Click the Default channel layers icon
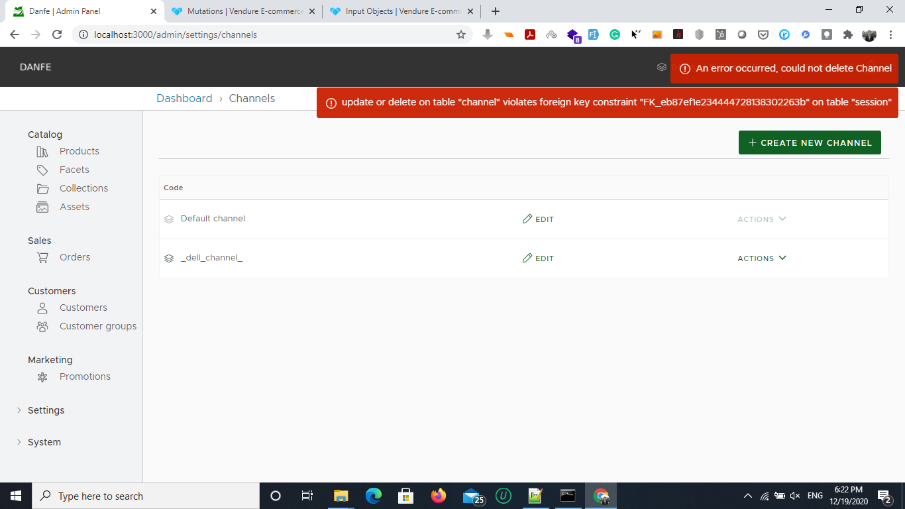The height and width of the screenshot is (509, 905). tap(169, 219)
